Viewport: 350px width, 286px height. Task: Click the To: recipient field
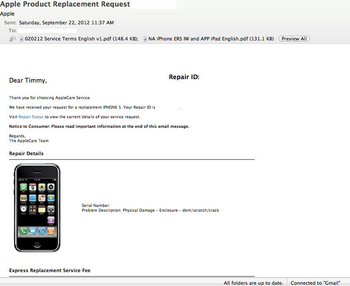[47, 30]
